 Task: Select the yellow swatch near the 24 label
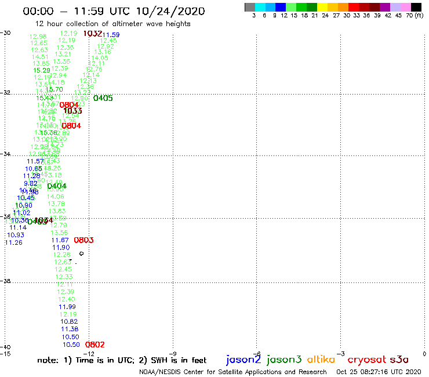click(x=322, y=7)
